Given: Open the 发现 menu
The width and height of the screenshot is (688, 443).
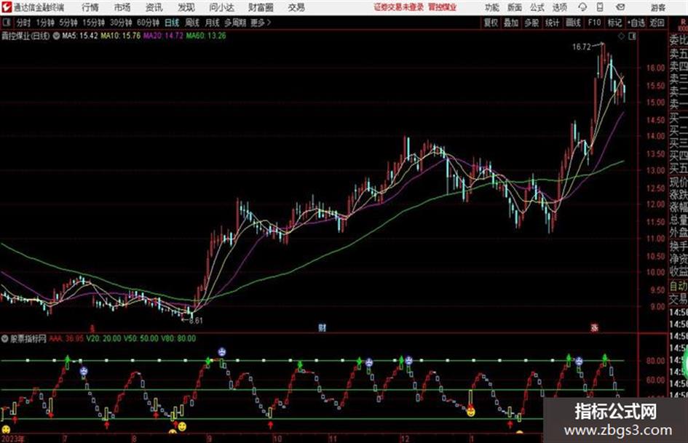Looking at the screenshot, I should pos(186,7).
